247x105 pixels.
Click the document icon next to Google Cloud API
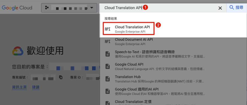coord(108,66)
